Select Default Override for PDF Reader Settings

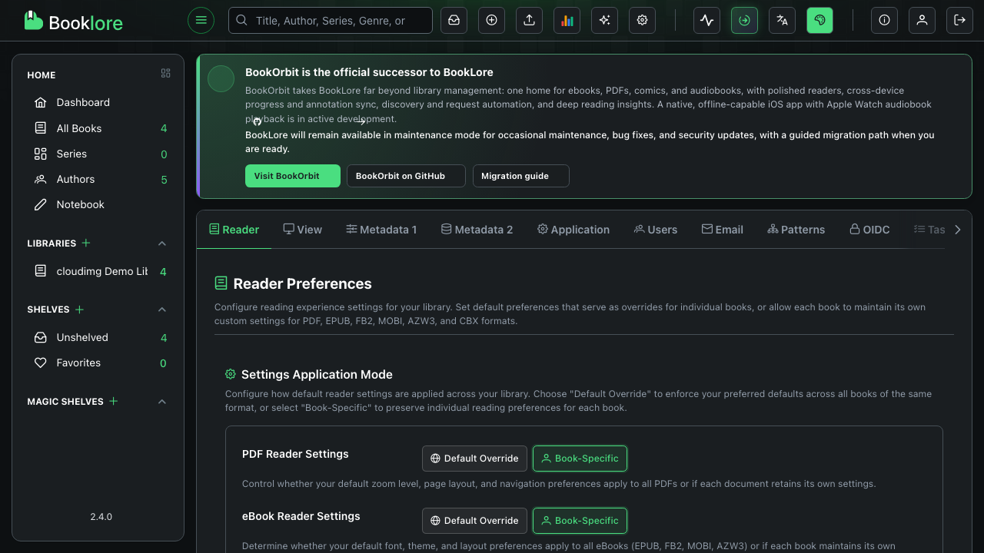[x=474, y=459]
